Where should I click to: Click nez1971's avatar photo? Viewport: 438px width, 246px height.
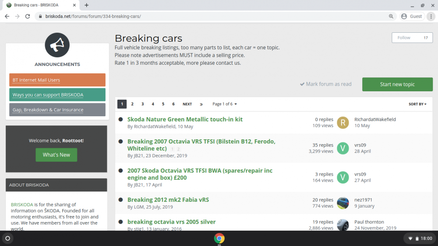(343, 203)
